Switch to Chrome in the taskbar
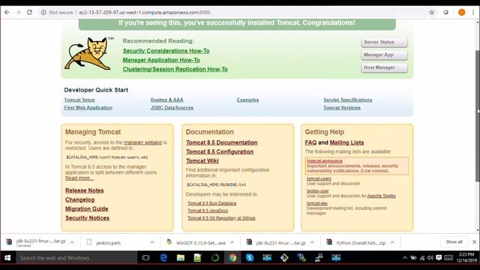480x270 pixels. (232, 258)
